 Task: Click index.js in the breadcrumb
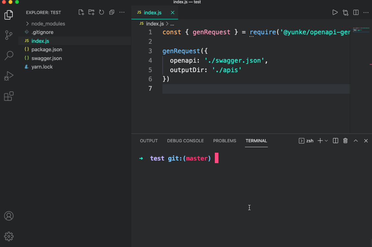coord(155,23)
